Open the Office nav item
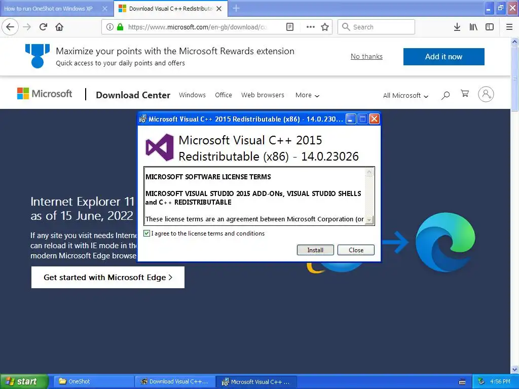This screenshot has height=389, width=519. pos(224,95)
